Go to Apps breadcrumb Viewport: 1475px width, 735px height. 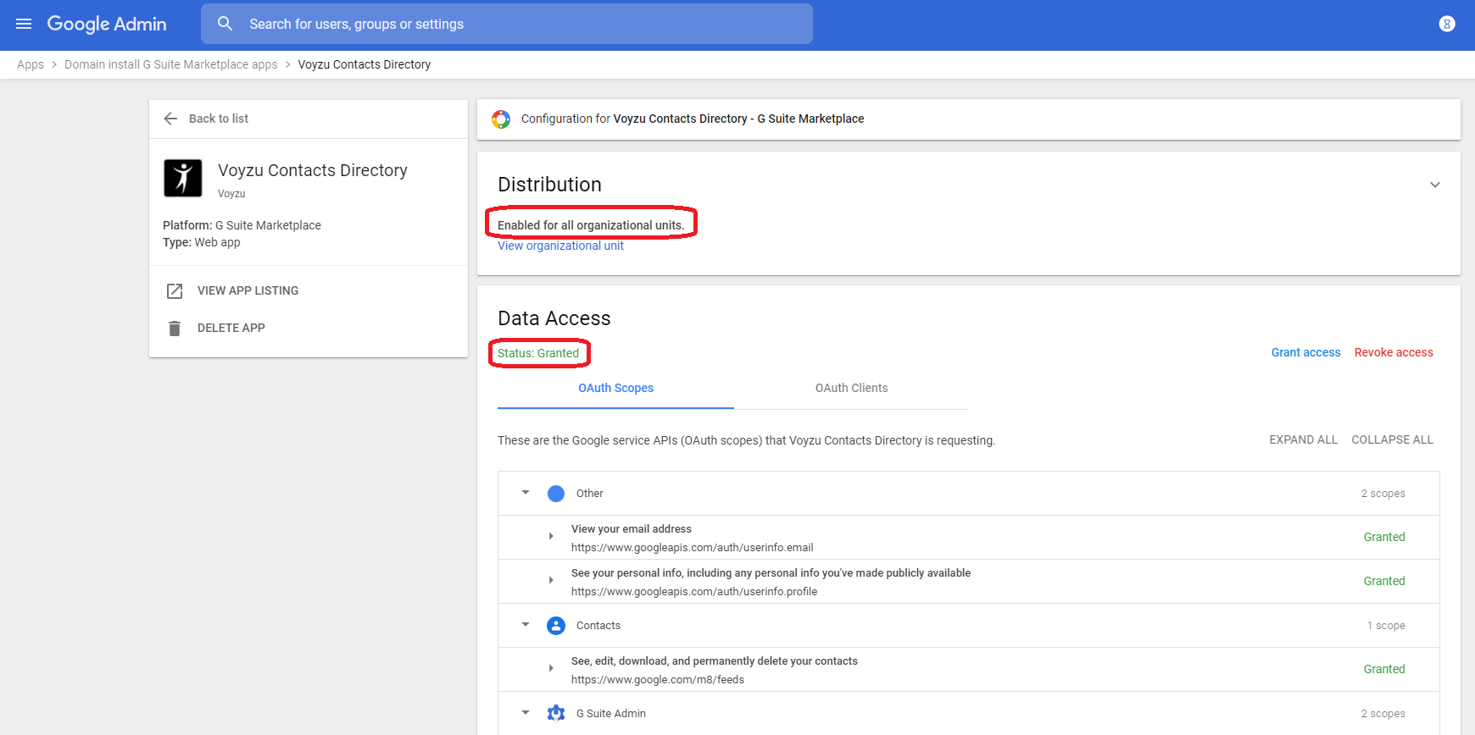point(31,64)
